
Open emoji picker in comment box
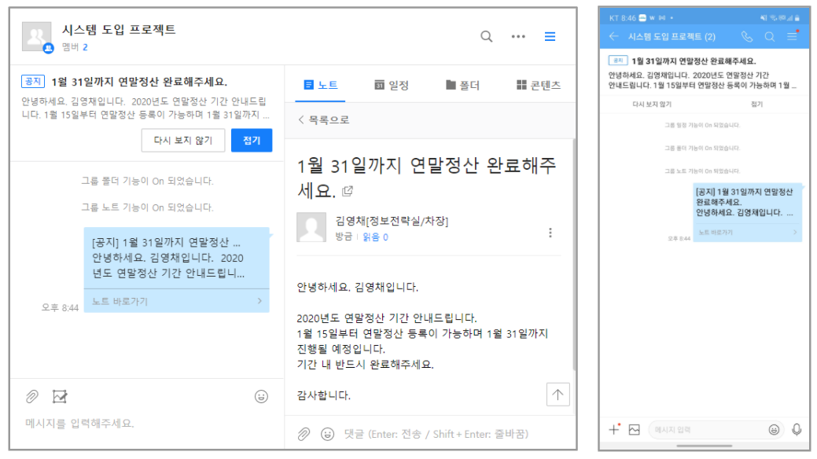click(x=327, y=434)
